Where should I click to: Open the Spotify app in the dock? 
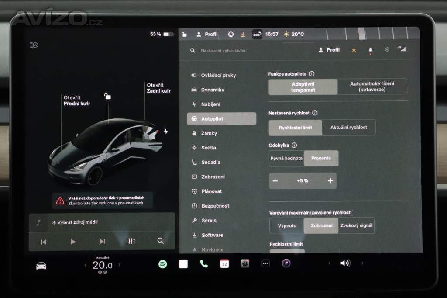pyautogui.click(x=163, y=264)
